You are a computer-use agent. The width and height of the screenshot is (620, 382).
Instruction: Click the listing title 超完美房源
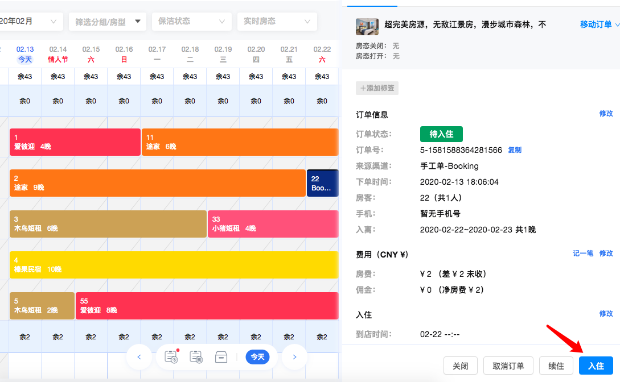click(465, 24)
